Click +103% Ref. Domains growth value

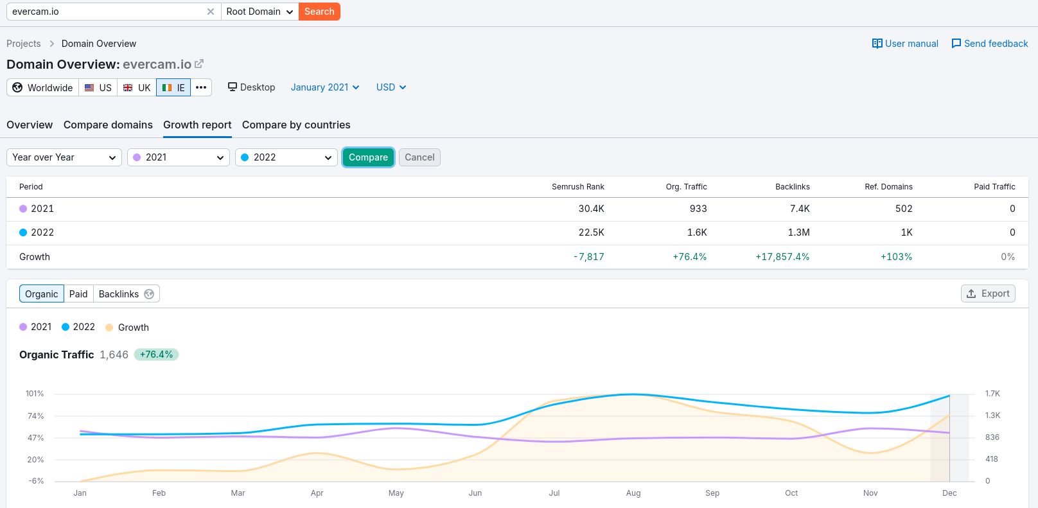click(x=897, y=257)
